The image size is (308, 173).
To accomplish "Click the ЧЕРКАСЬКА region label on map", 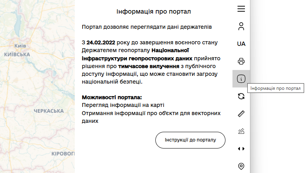I will point(49,111).
